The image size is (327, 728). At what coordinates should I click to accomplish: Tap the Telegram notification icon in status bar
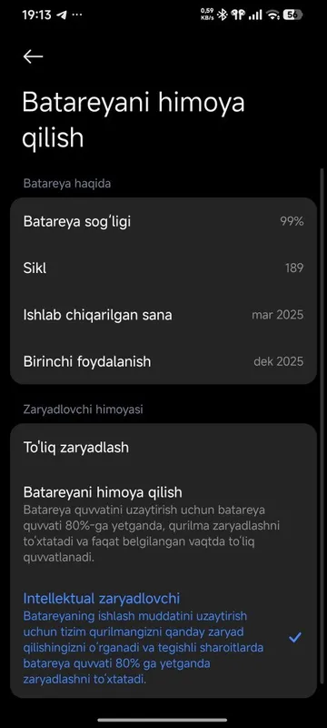point(61,15)
